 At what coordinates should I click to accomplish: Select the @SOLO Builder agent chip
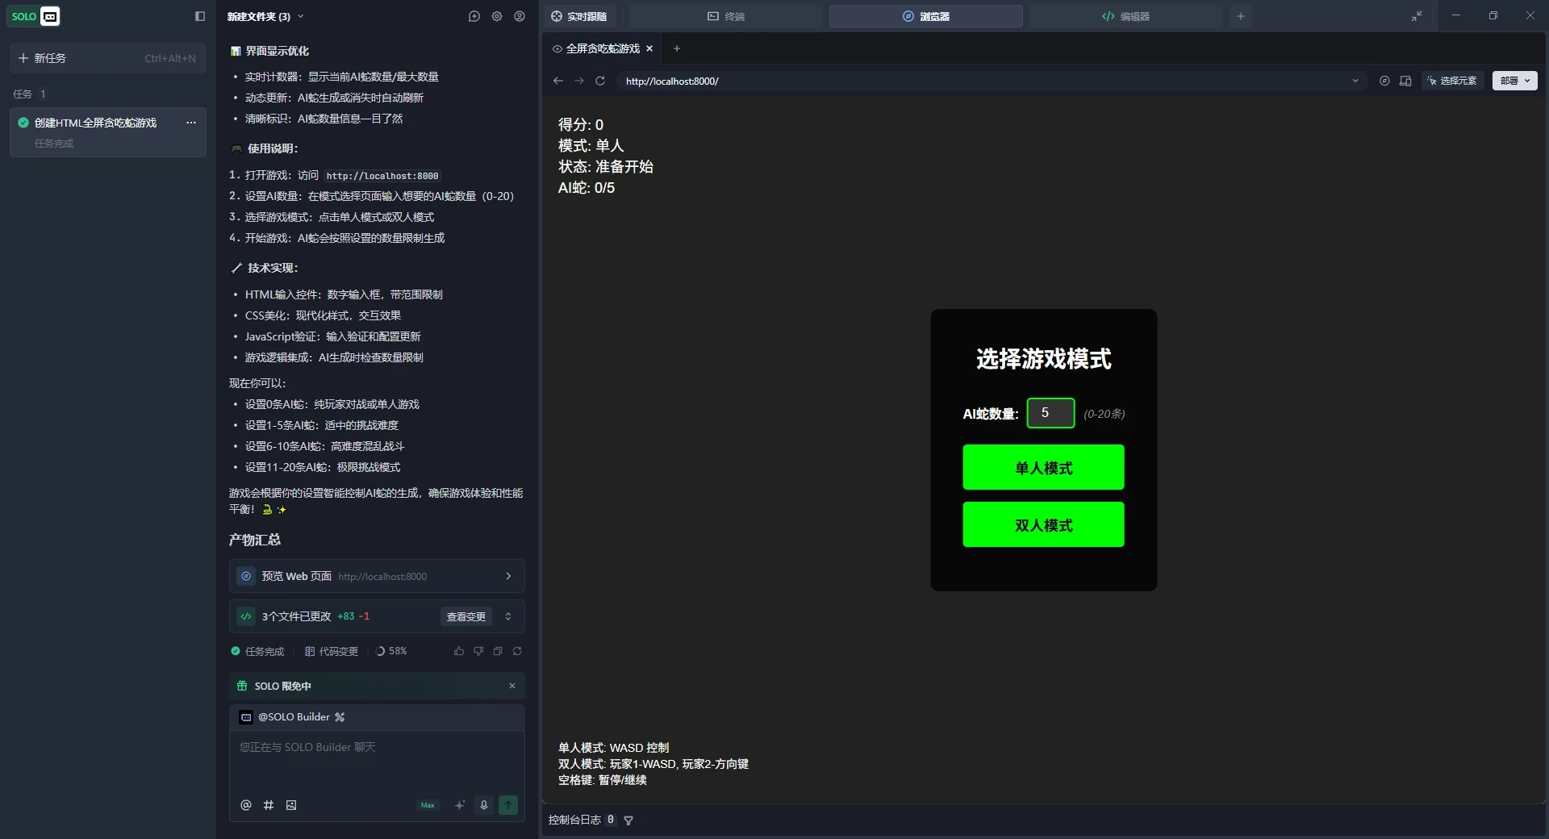point(286,716)
